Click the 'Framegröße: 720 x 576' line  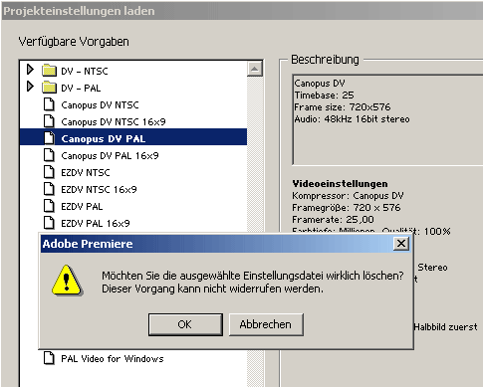tap(347, 208)
